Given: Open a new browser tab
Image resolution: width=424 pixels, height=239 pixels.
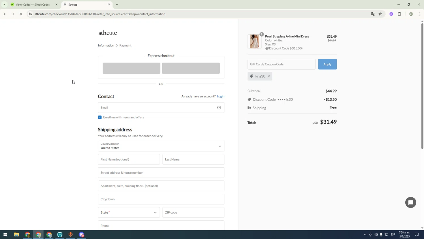Looking at the screenshot, I should 117,5.
